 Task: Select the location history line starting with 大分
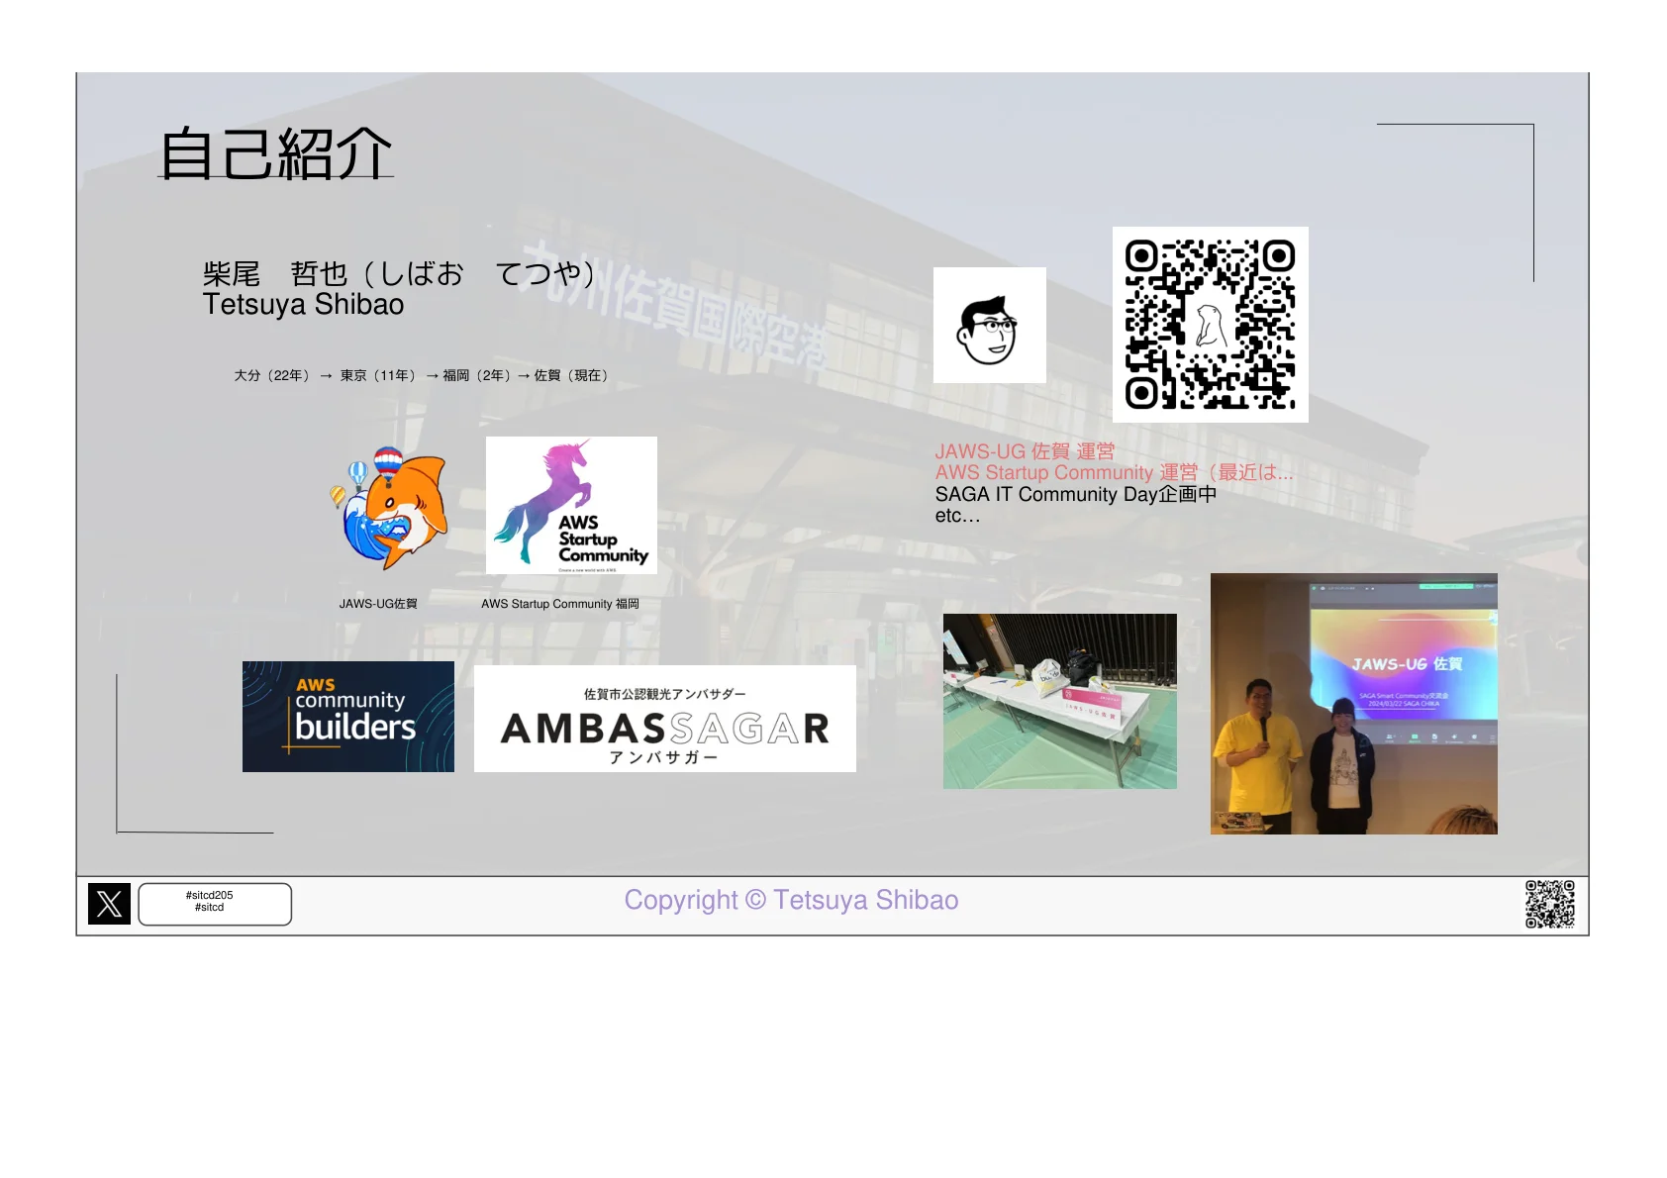click(421, 376)
